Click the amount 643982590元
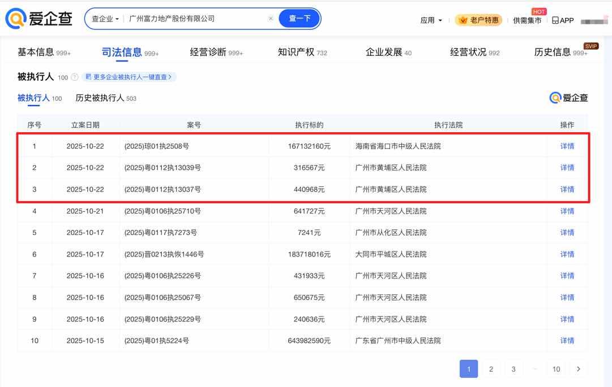Screen dimensions: 612x387 pos(309,341)
